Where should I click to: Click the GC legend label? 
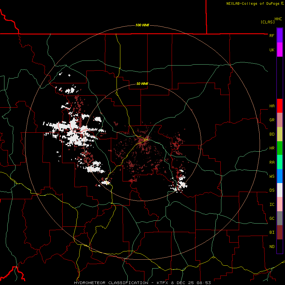272,218
